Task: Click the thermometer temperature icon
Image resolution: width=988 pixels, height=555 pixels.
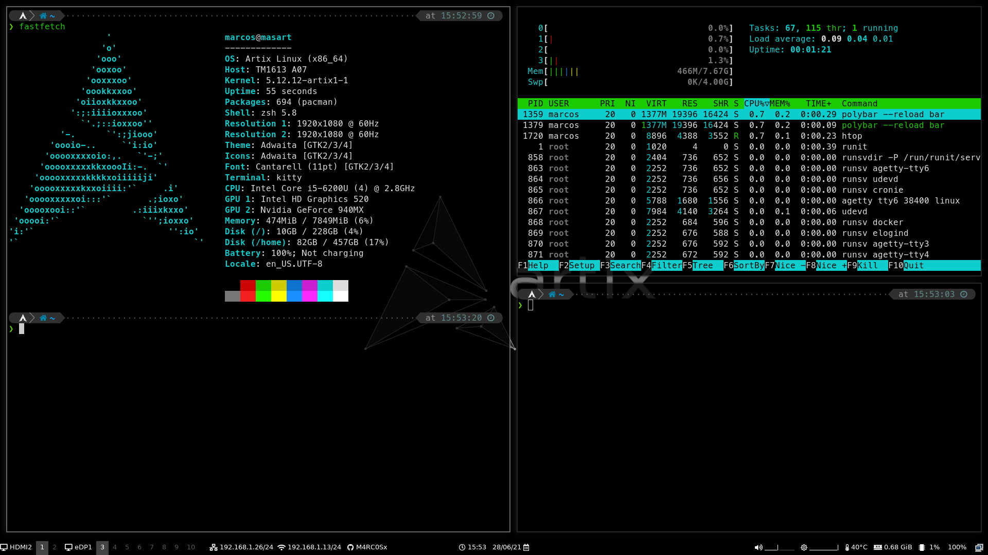Action: coord(847,547)
